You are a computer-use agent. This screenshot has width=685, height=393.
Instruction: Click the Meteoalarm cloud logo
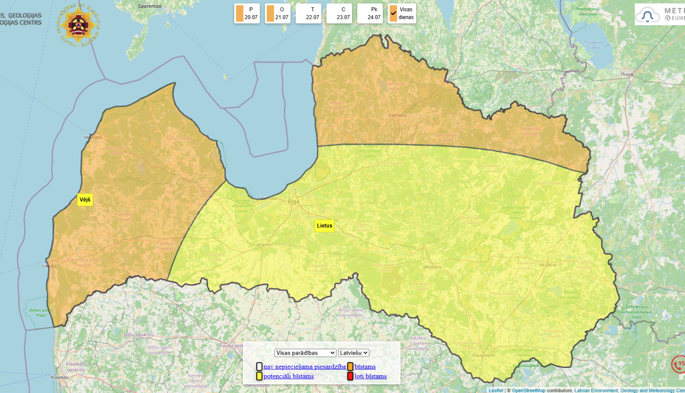pyautogui.click(x=647, y=15)
